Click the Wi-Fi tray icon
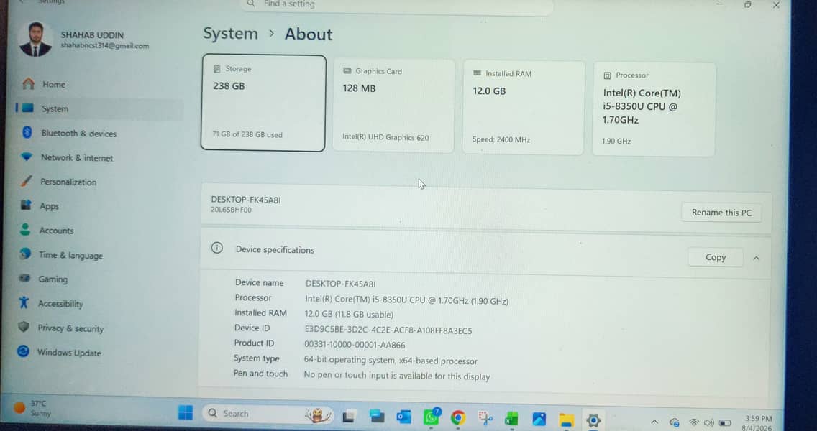The width and height of the screenshot is (817, 431). point(693,422)
